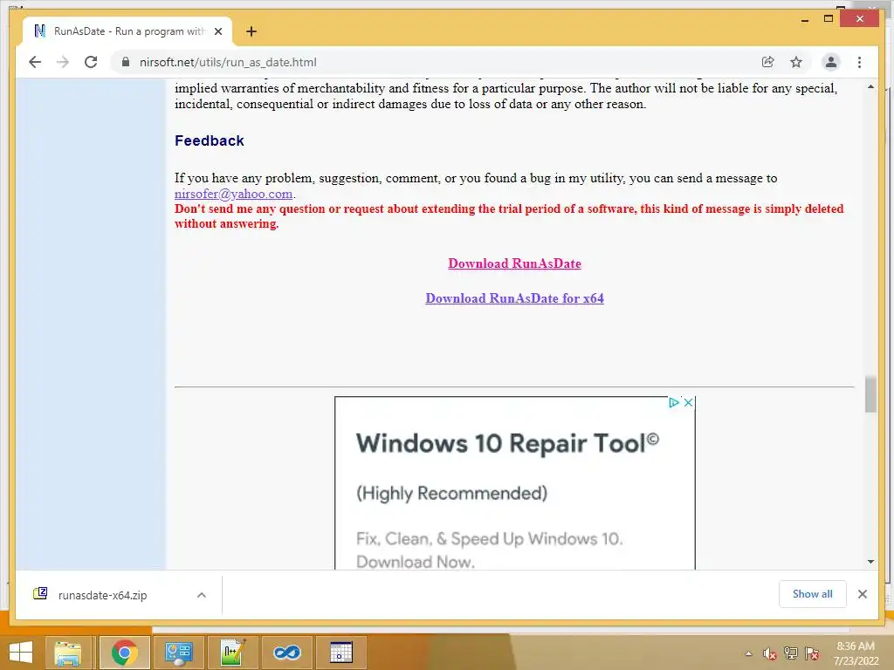This screenshot has width=894, height=670.
Task: View site security lock info
Action: point(126,62)
